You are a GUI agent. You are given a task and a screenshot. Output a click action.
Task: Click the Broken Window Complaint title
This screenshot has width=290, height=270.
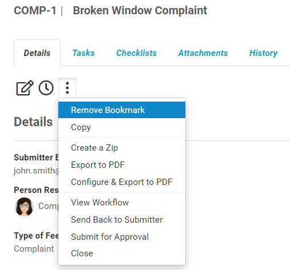tap(140, 10)
